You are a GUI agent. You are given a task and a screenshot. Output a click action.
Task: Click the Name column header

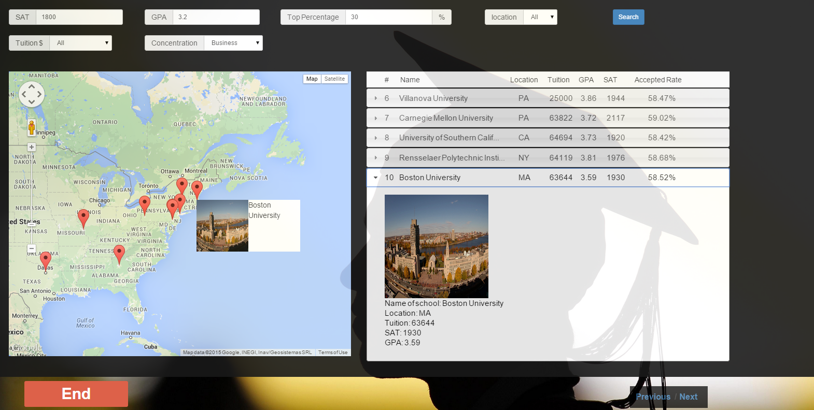410,80
